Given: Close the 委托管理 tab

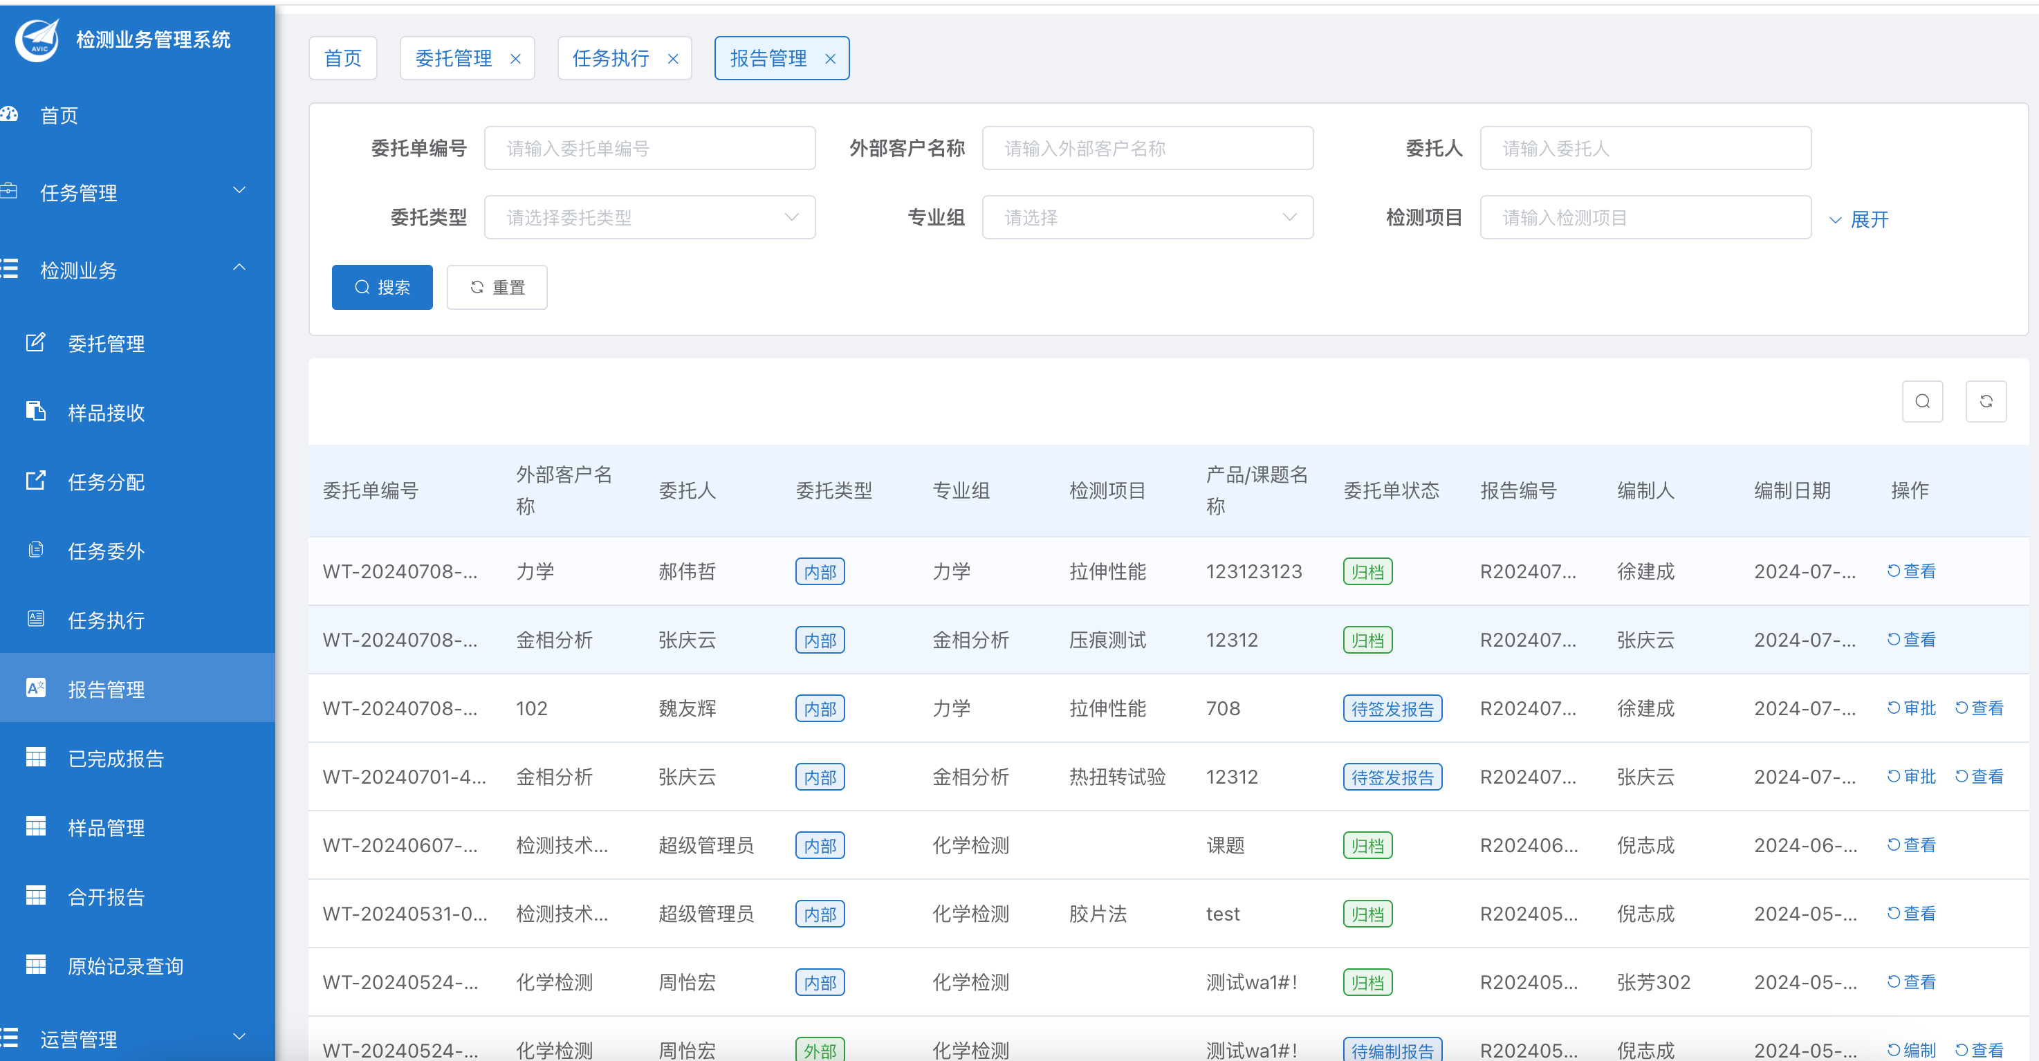Looking at the screenshot, I should coord(515,59).
